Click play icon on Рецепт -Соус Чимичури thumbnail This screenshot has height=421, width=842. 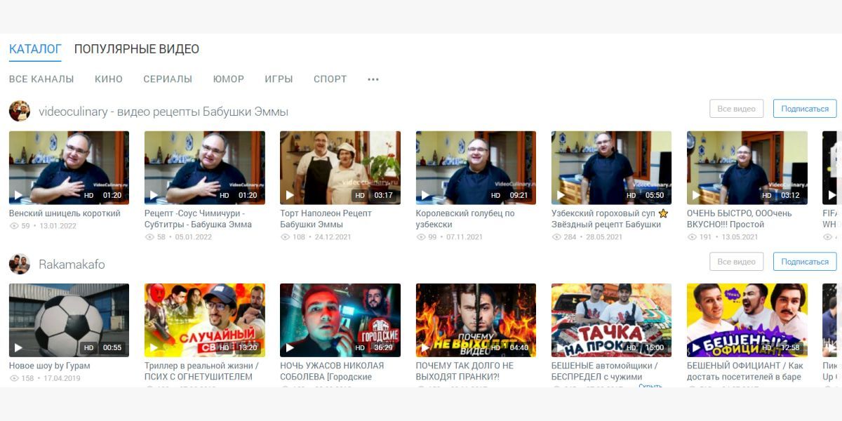click(x=154, y=195)
